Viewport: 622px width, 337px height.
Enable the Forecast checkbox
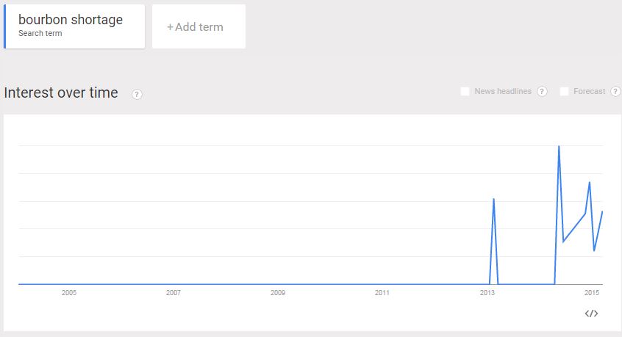(564, 92)
